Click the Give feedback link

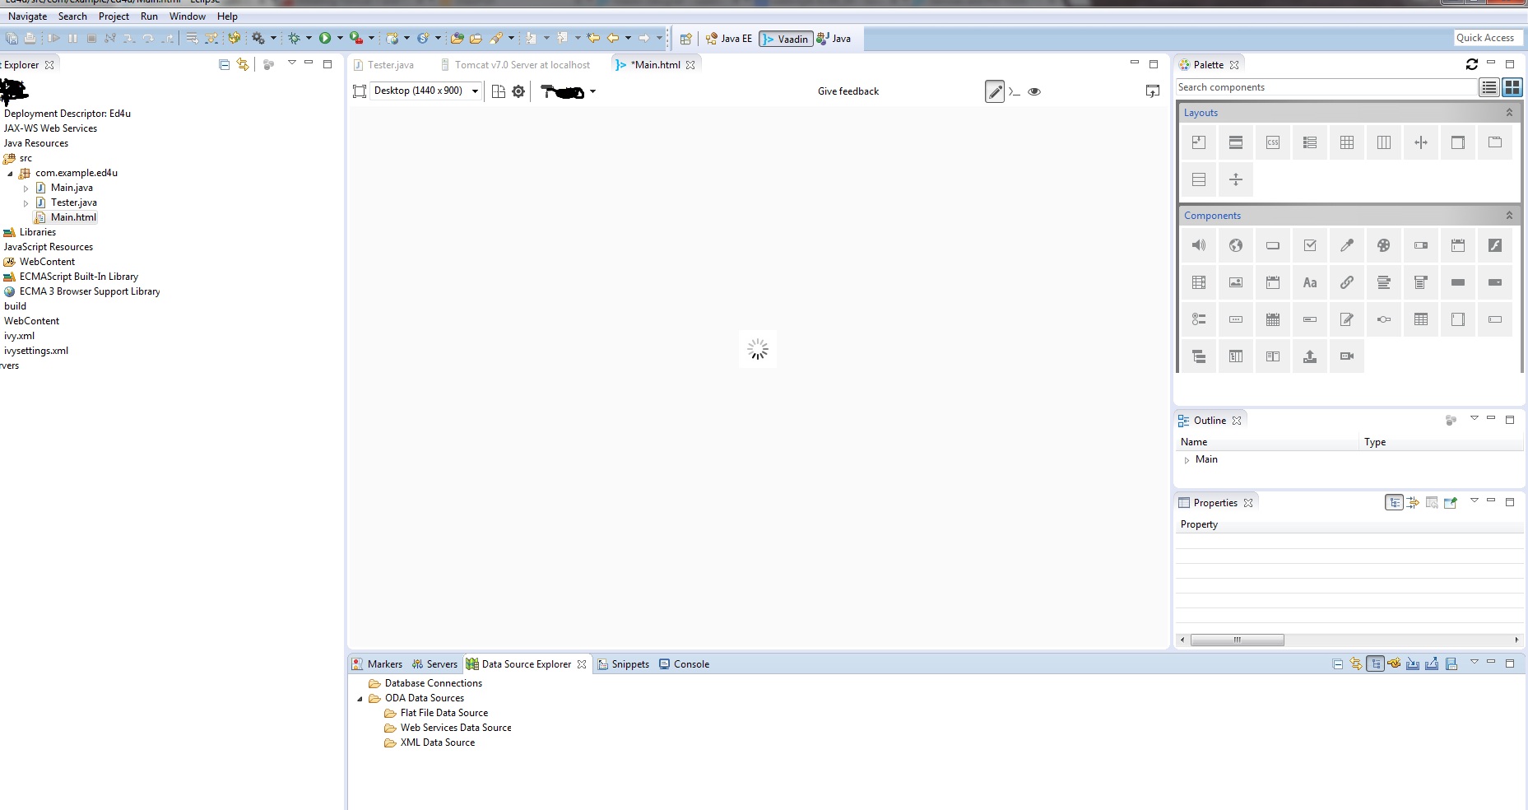[x=848, y=91]
